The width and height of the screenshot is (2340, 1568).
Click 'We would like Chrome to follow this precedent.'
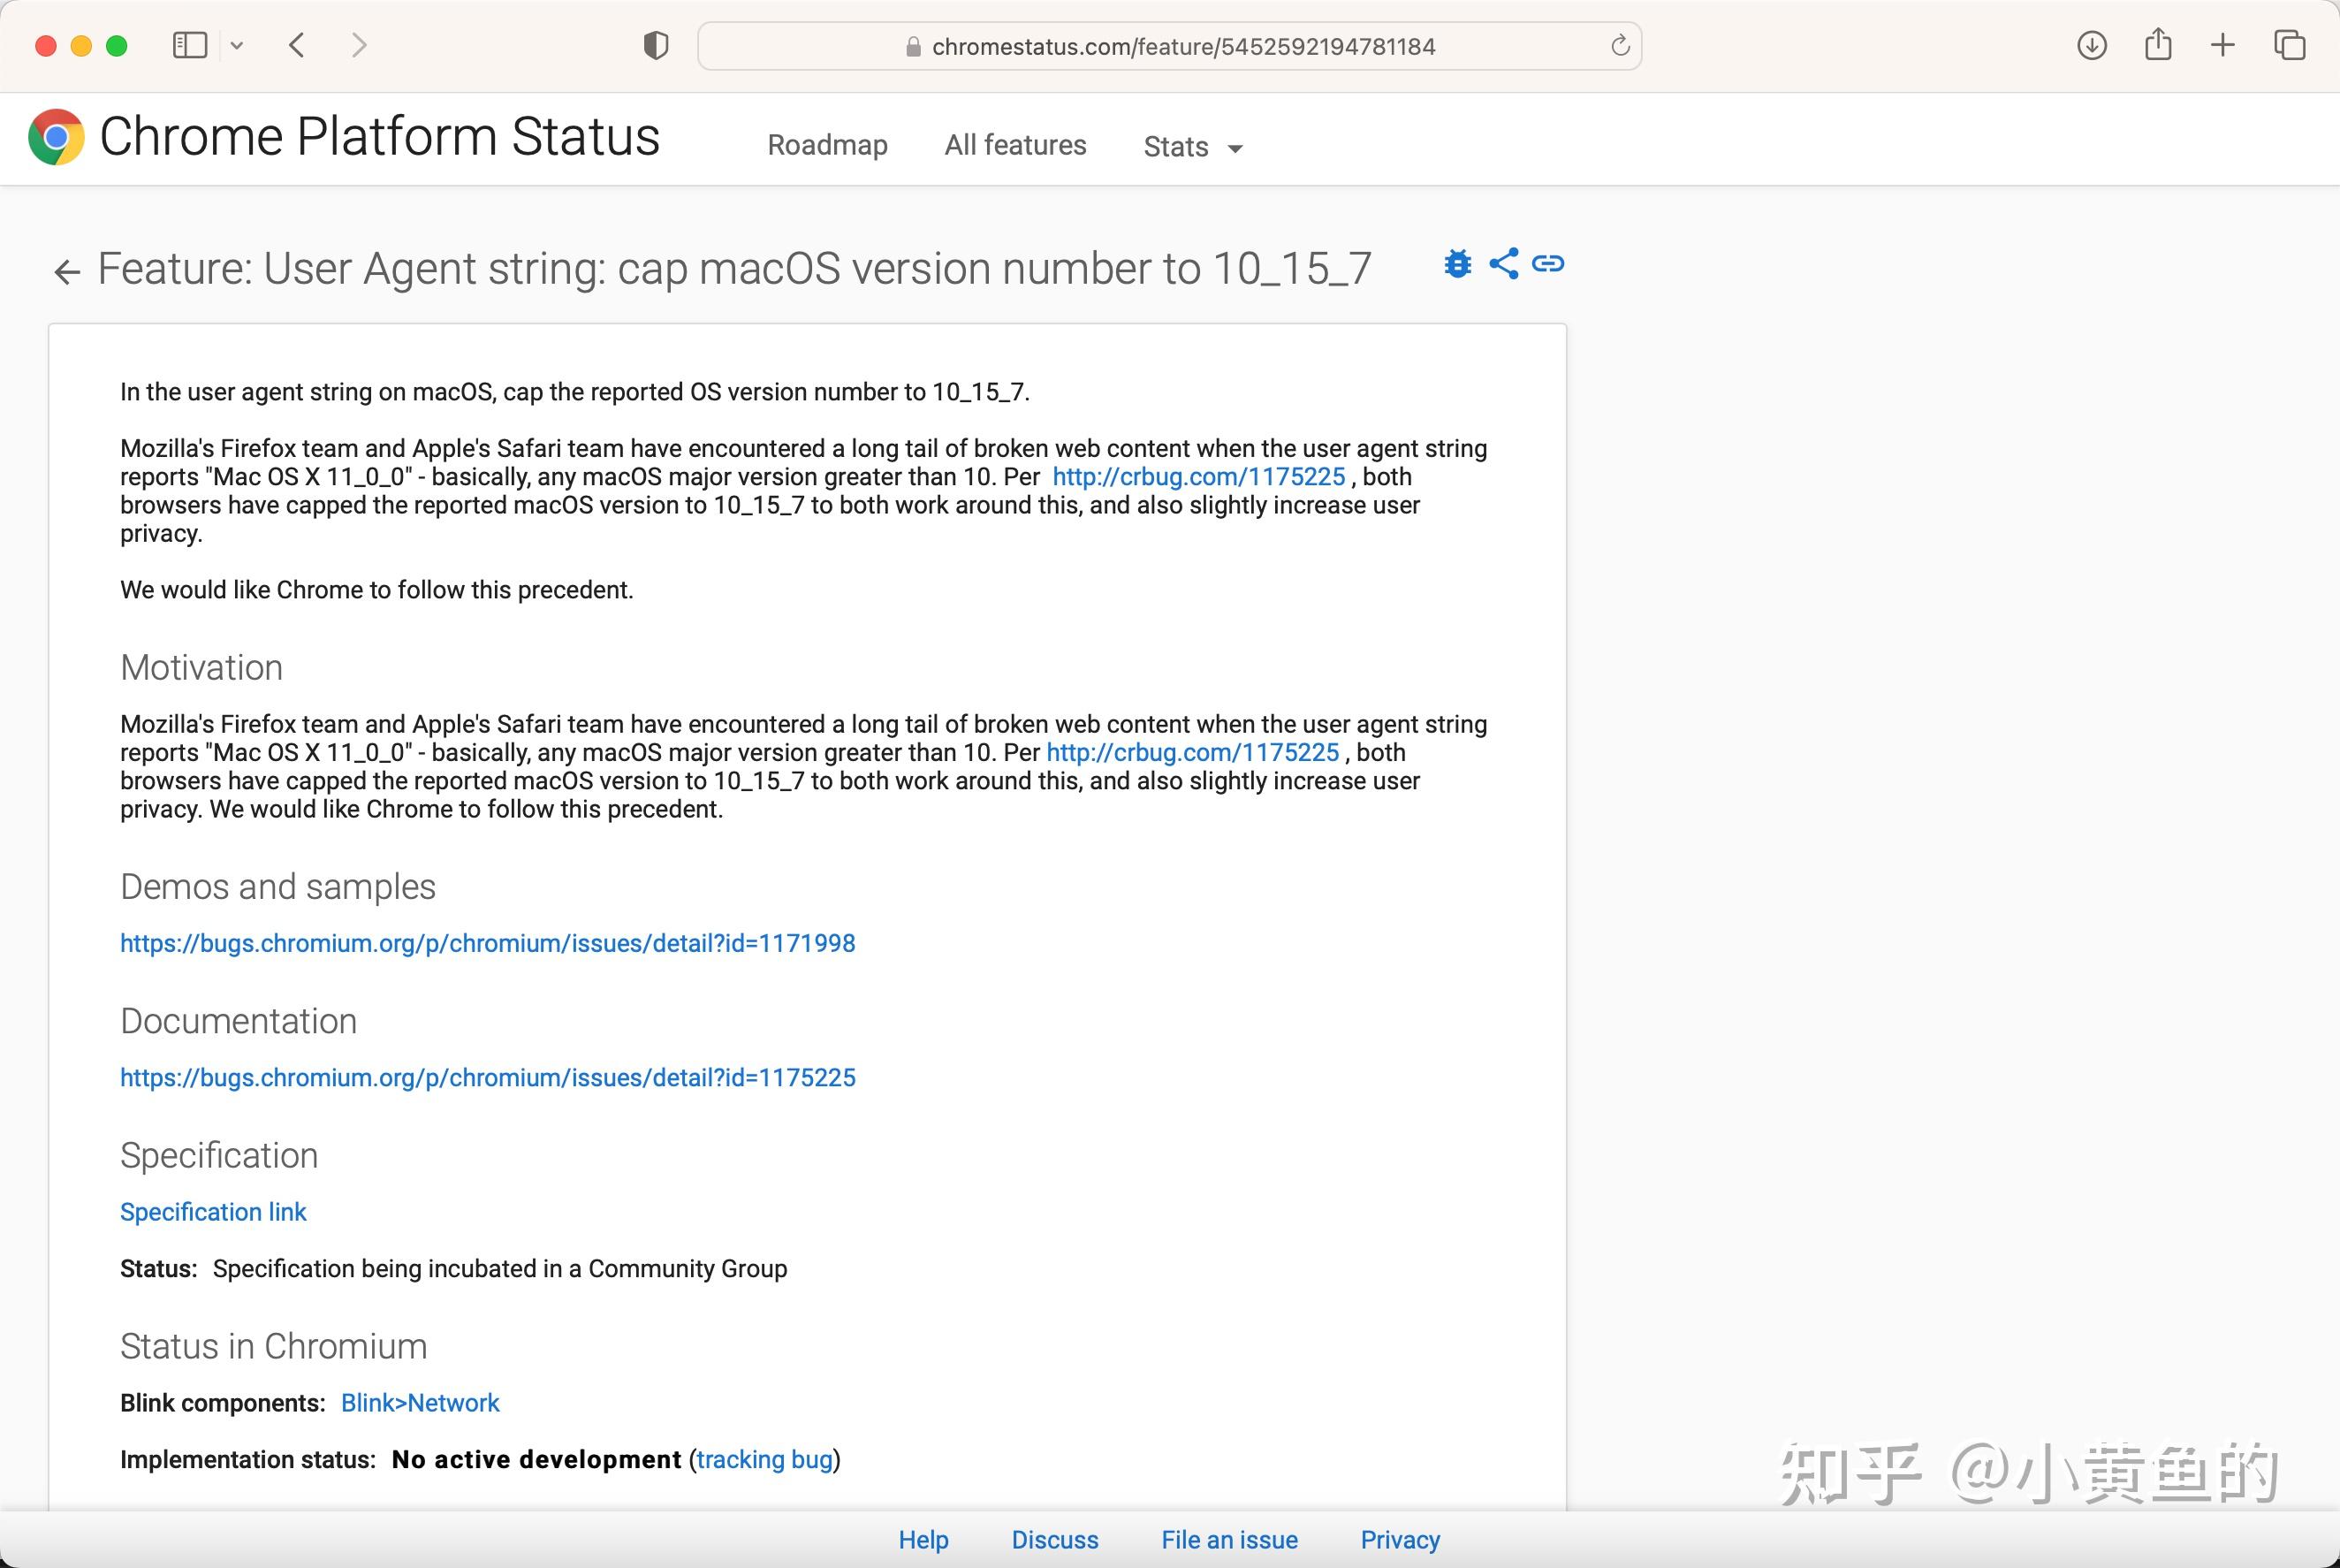coord(376,590)
